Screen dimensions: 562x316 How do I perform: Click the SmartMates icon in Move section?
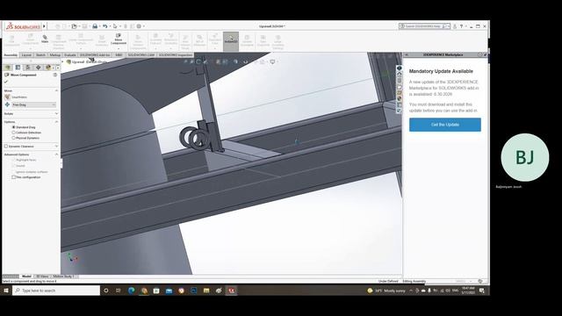coord(7,97)
